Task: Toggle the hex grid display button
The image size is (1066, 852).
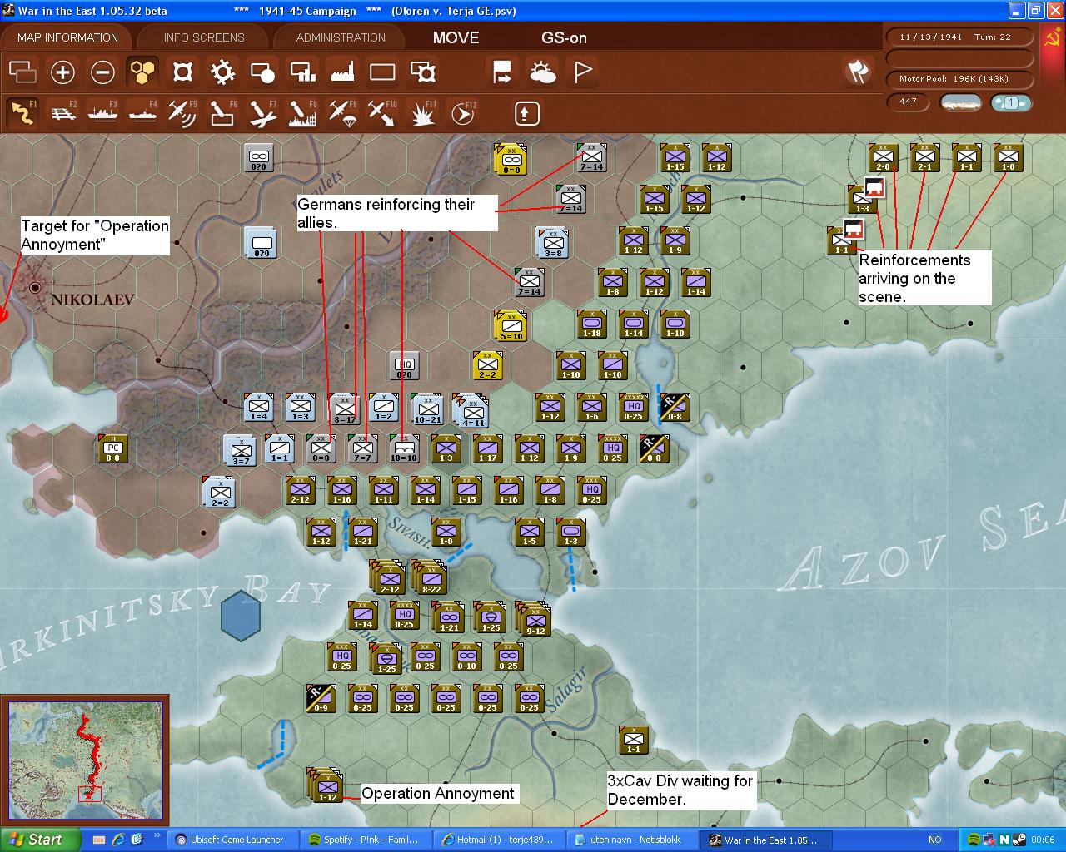Action: click(142, 72)
